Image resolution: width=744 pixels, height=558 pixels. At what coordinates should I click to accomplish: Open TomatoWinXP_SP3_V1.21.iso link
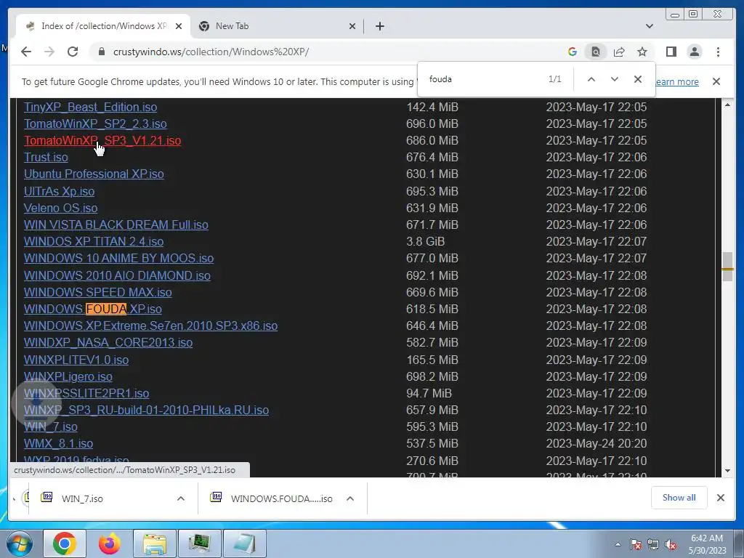click(102, 140)
